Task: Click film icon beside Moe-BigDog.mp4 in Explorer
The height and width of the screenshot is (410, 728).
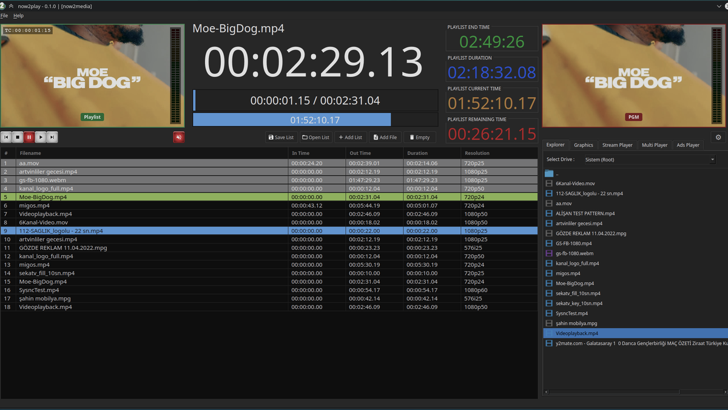Action: click(549, 284)
